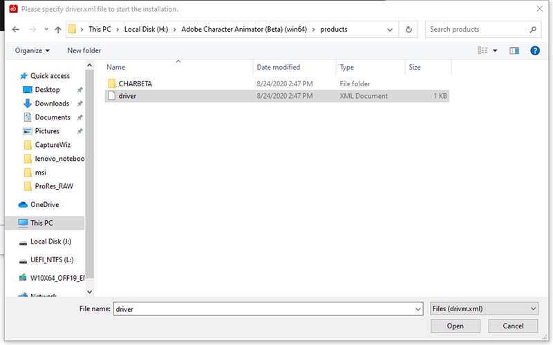Click the 'products' breadcrumb
This screenshot has height=345, width=553.
[x=334, y=29]
